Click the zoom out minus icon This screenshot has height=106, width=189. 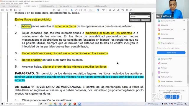(81, 10)
